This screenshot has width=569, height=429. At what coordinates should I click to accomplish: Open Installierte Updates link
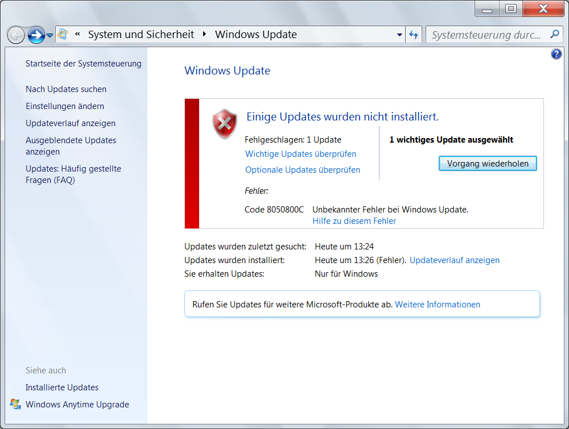click(62, 388)
